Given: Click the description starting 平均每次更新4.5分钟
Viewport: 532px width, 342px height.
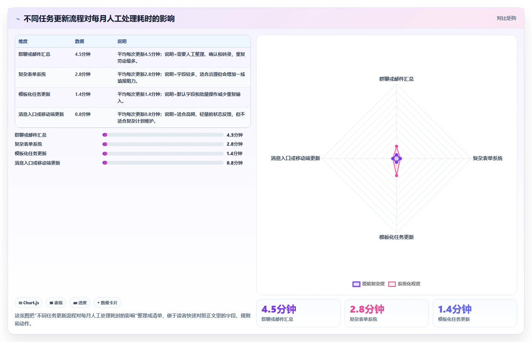Looking at the screenshot, I should [181, 58].
